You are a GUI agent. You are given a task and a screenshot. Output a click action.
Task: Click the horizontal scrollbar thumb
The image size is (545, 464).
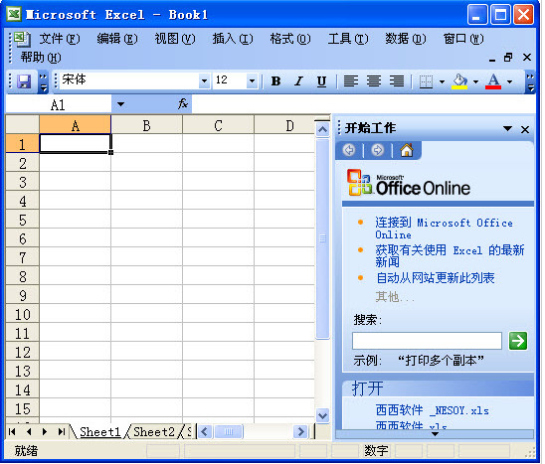pyautogui.click(x=229, y=432)
